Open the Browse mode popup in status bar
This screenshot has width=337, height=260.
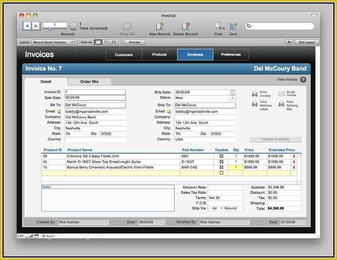click(x=48, y=236)
